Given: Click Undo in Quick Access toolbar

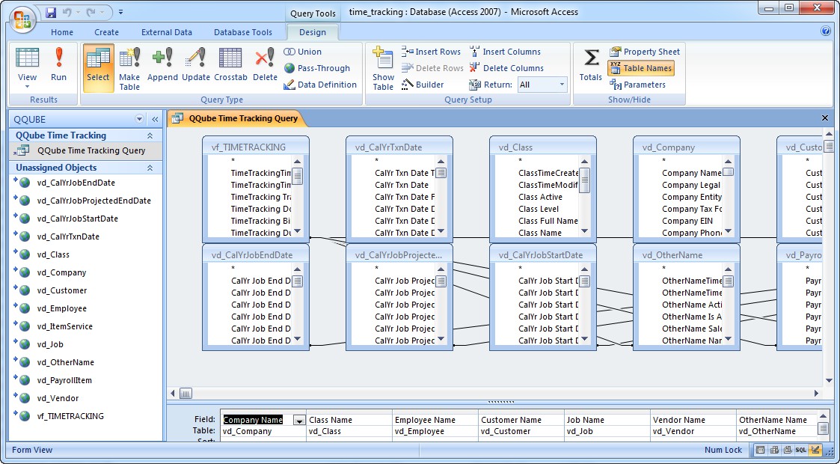Looking at the screenshot, I should (67, 12).
